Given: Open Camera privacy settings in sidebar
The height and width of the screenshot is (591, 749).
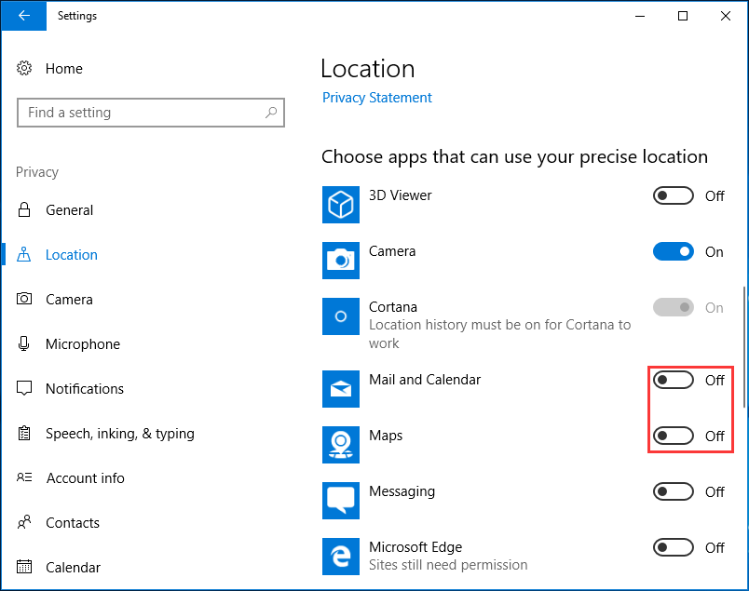Looking at the screenshot, I should (69, 300).
